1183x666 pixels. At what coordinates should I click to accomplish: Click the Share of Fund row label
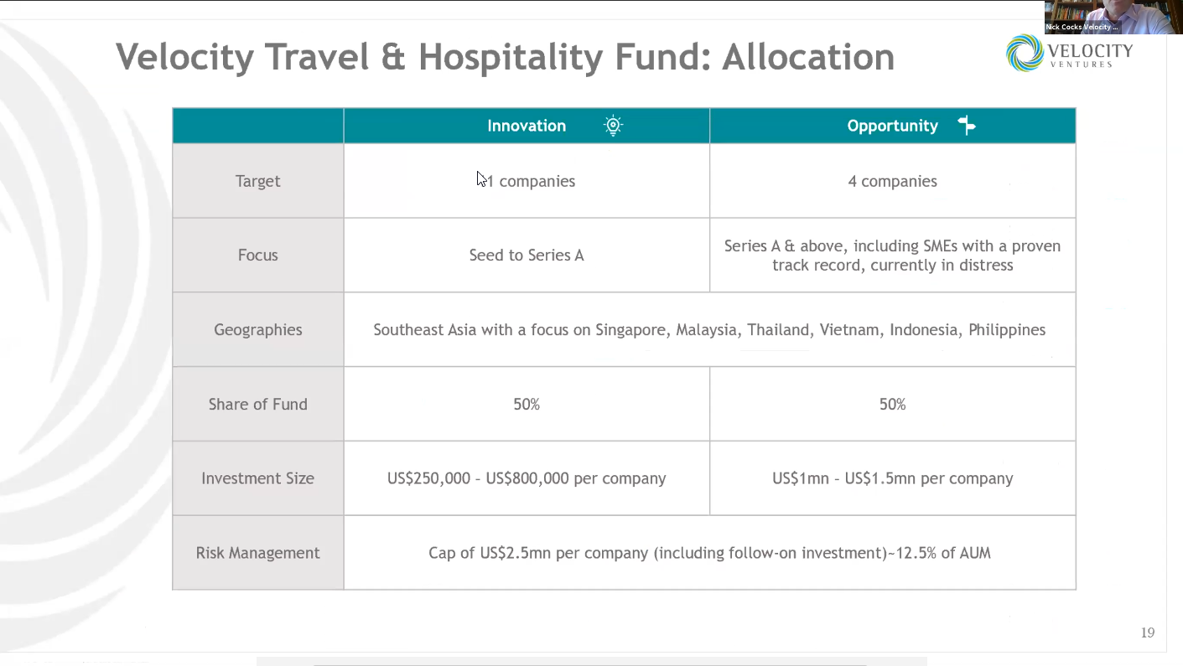tap(257, 405)
